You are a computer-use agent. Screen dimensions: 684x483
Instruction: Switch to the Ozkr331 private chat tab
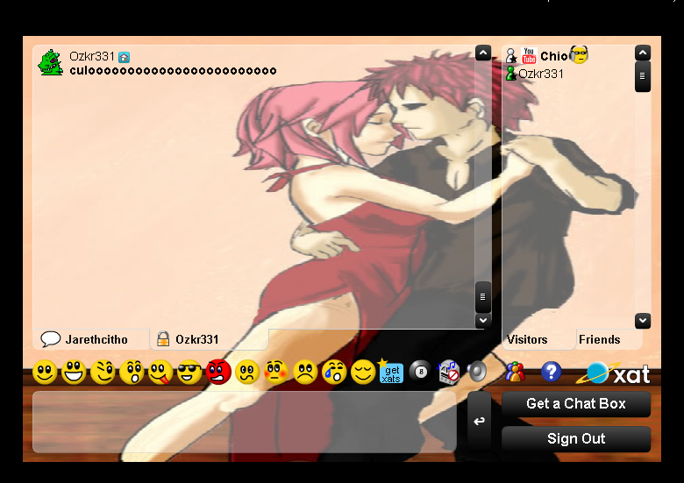[x=209, y=339]
